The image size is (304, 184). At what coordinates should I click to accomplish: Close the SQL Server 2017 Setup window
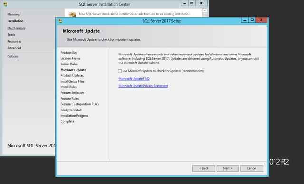click(261, 20)
